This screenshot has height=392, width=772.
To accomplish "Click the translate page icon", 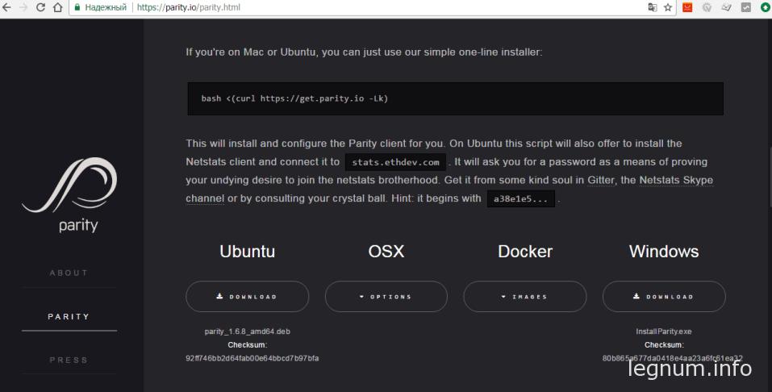I will click(653, 7).
